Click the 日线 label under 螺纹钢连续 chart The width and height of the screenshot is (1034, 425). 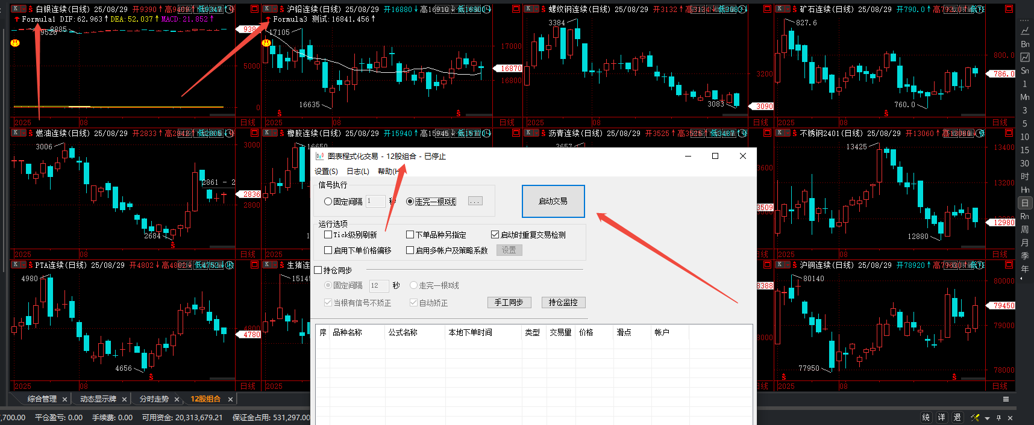point(760,122)
